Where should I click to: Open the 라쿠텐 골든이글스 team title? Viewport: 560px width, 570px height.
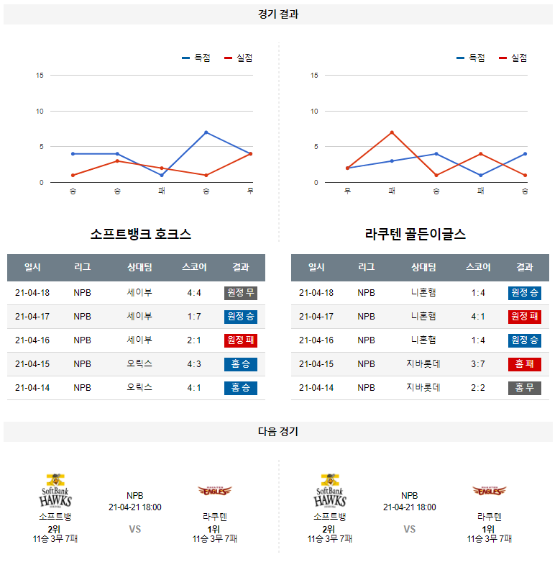[x=416, y=235]
